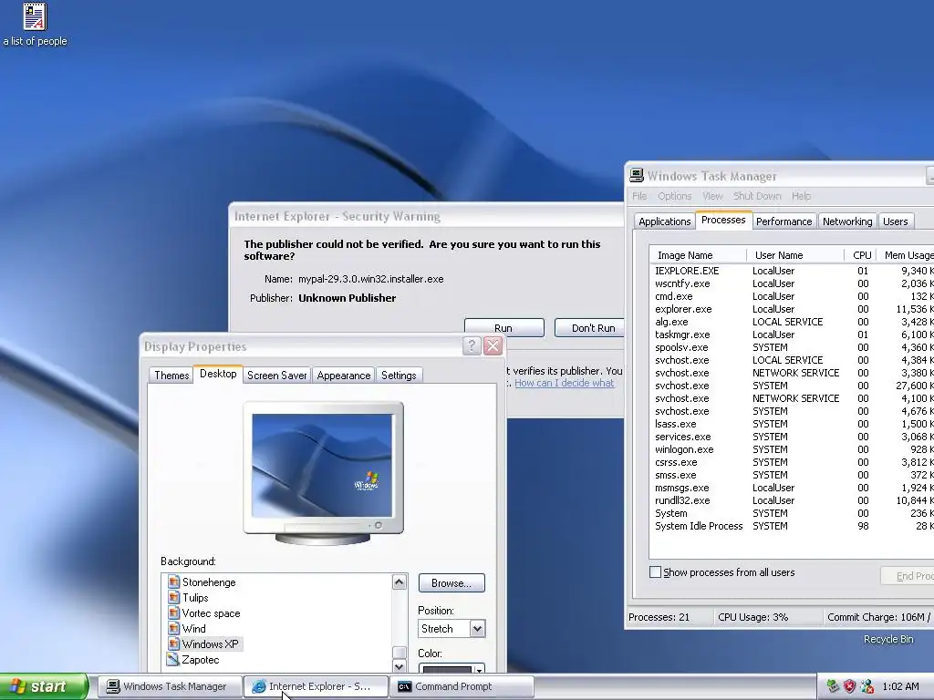Click Don't Run in Security Warning
The height and width of the screenshot is (700, 934).
[590, 328]
